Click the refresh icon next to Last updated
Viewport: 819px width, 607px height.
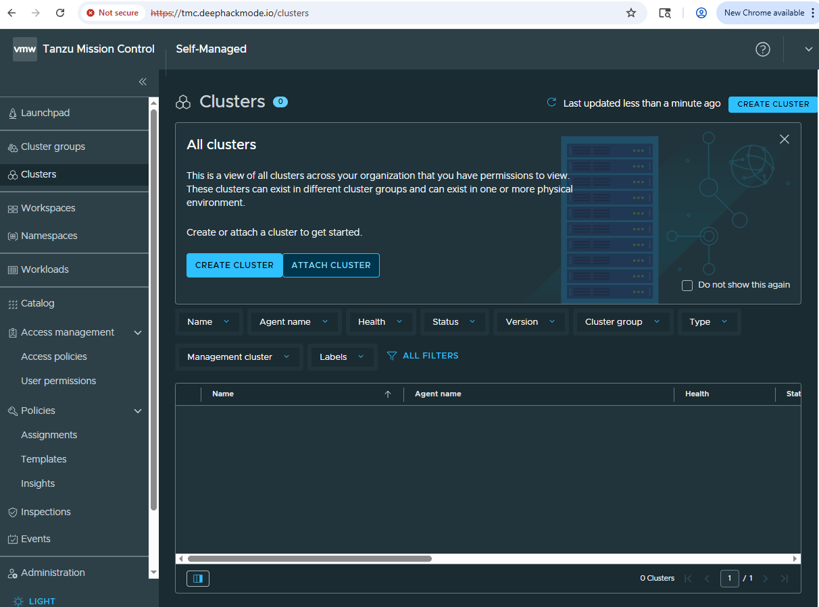tap(551, 103)
